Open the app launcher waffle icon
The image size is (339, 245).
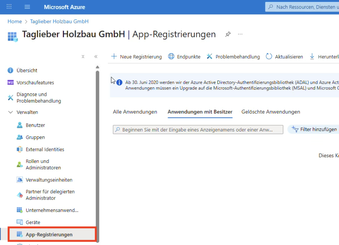click(x=9, y=7)
